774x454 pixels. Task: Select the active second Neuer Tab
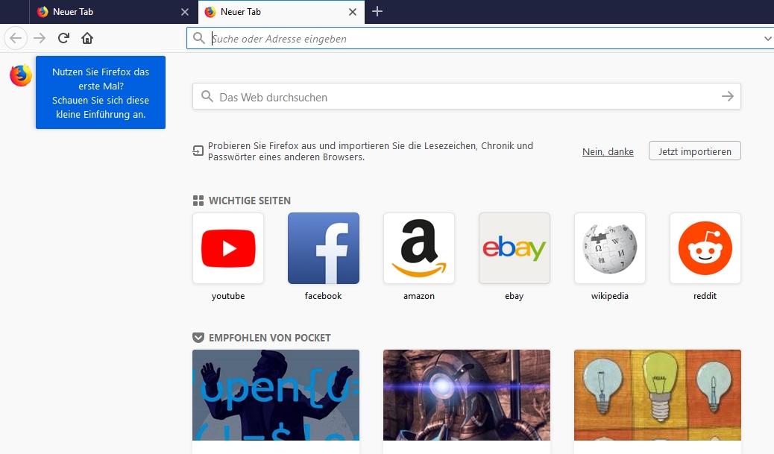coord(281,12)
